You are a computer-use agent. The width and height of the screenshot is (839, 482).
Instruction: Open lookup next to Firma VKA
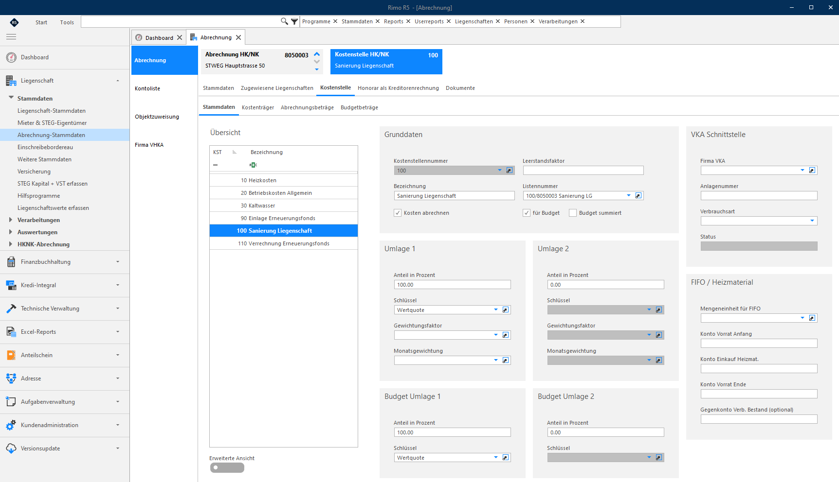coord(812,171)
